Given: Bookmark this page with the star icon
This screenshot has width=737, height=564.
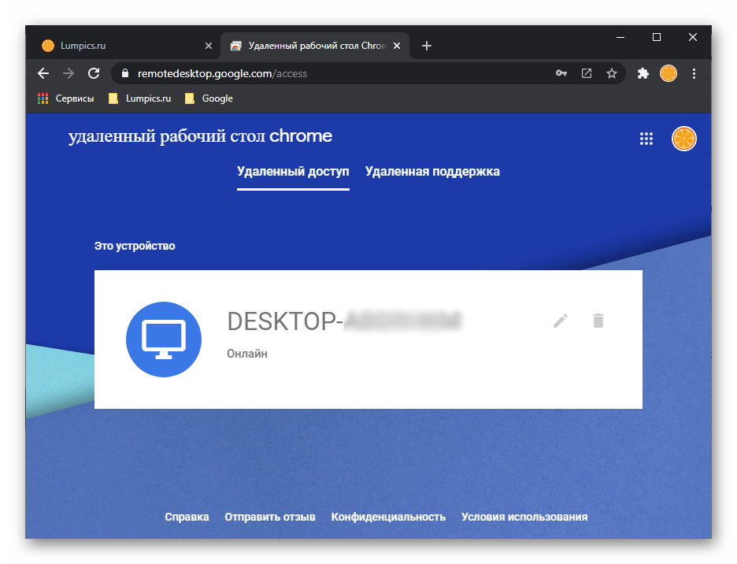Looking at the screenshot, I should (612, 73).
